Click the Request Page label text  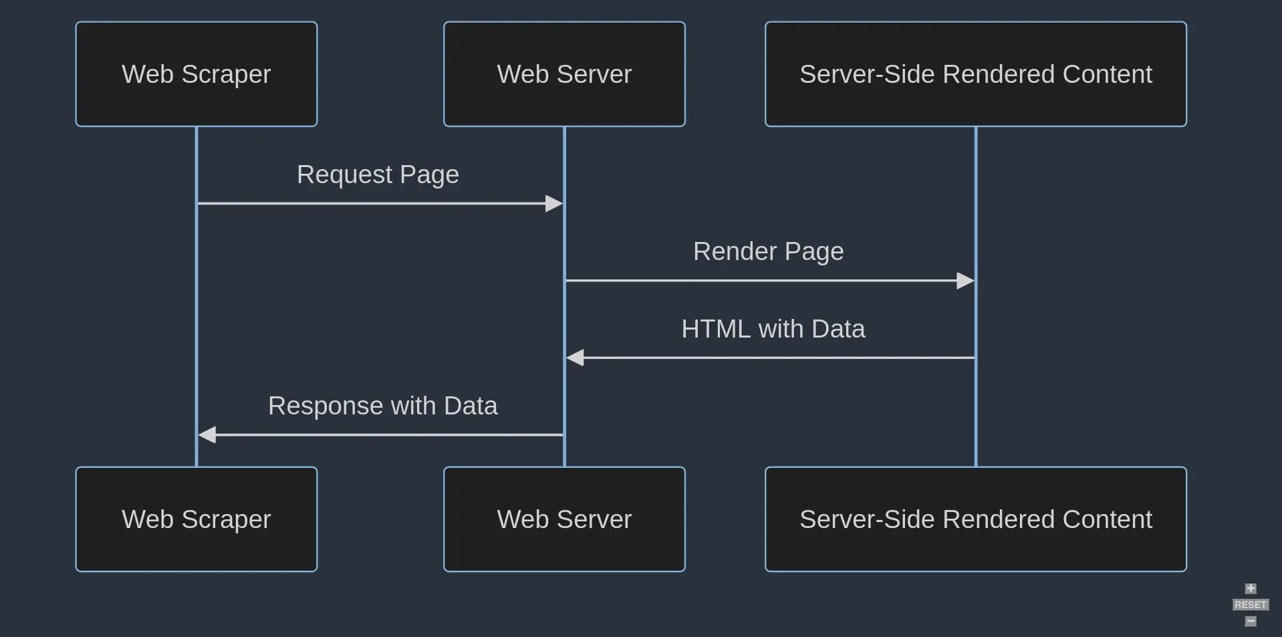378,174
